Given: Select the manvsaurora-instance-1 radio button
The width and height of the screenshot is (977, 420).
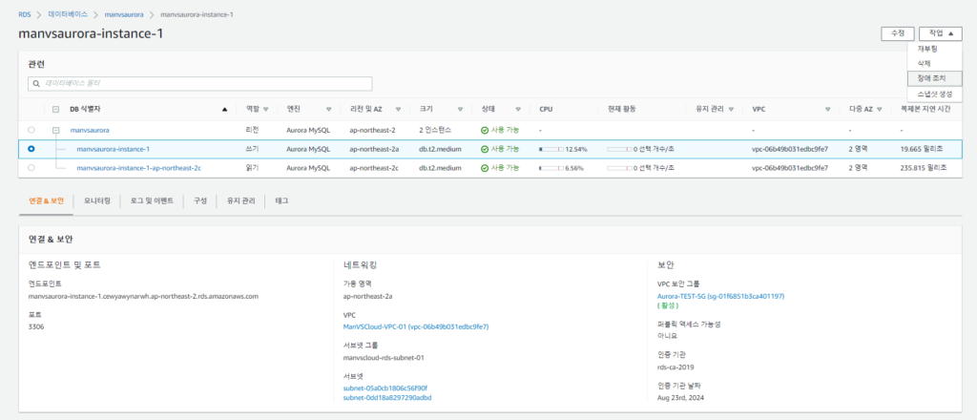Looking at the screenshot, I should (31, 149).
